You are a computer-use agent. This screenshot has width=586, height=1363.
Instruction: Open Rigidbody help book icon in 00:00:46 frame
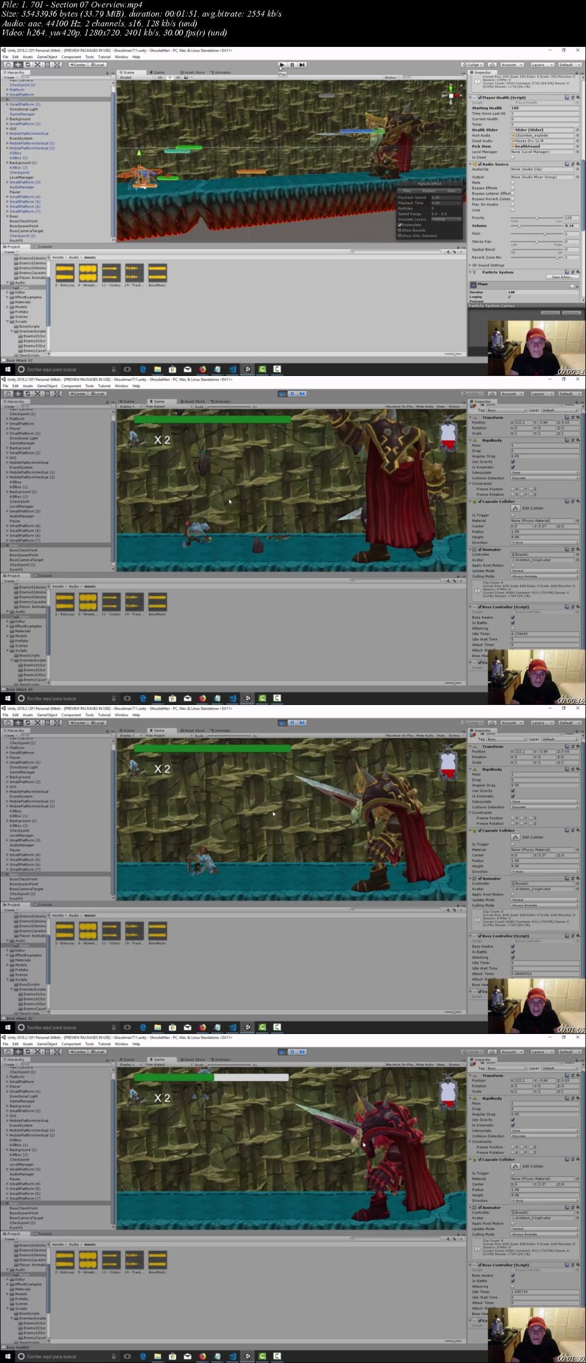[567, 441]
